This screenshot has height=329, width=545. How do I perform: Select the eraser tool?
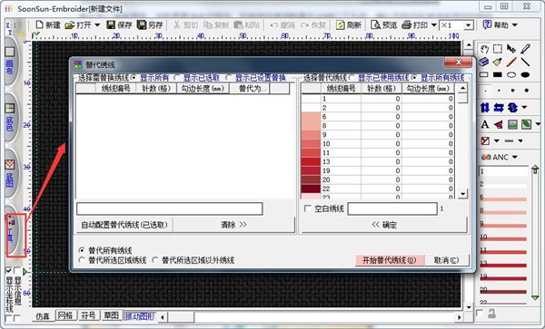[x=484, y=62]
